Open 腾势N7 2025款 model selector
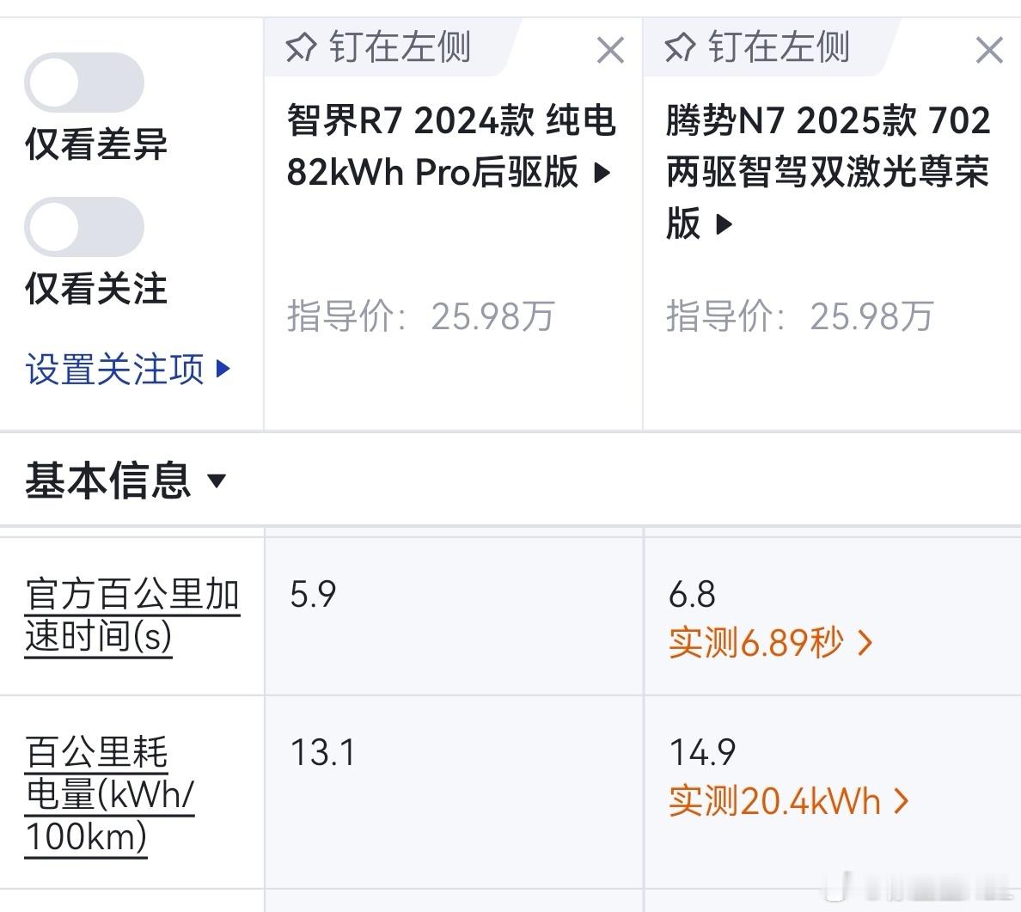Image resolution: width=1021 pixels, height=912 pixels. pos(828,172)
